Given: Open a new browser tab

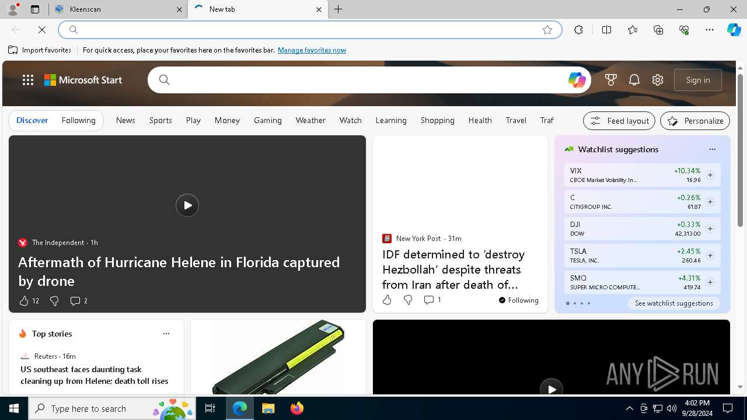Looking at the screenshot, I should tap(338, 9).
